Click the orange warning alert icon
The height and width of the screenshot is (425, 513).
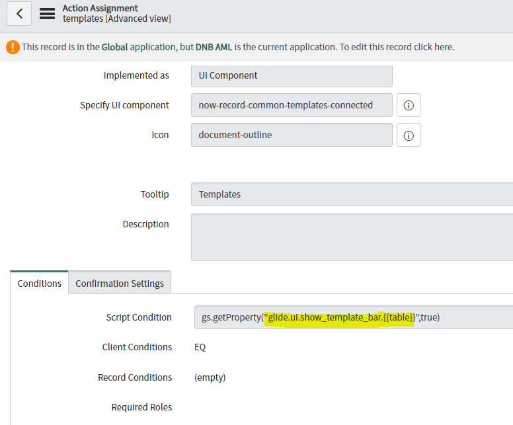coord(13,47)
